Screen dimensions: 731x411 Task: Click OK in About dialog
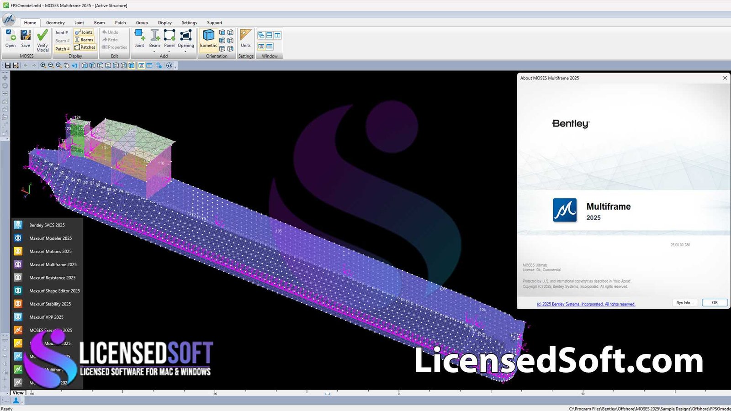tap(715, 302)
